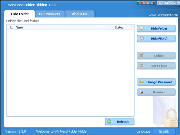Apply the dark gray theme swatch
Viewport: 180px width, 135px height.
coord(154,3)
